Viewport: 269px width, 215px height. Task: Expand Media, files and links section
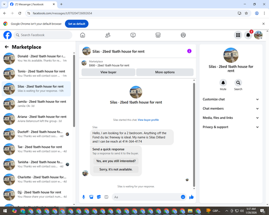tap(231, 118)
